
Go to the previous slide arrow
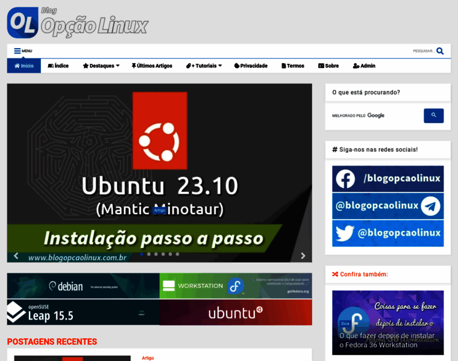coord(16,256)
